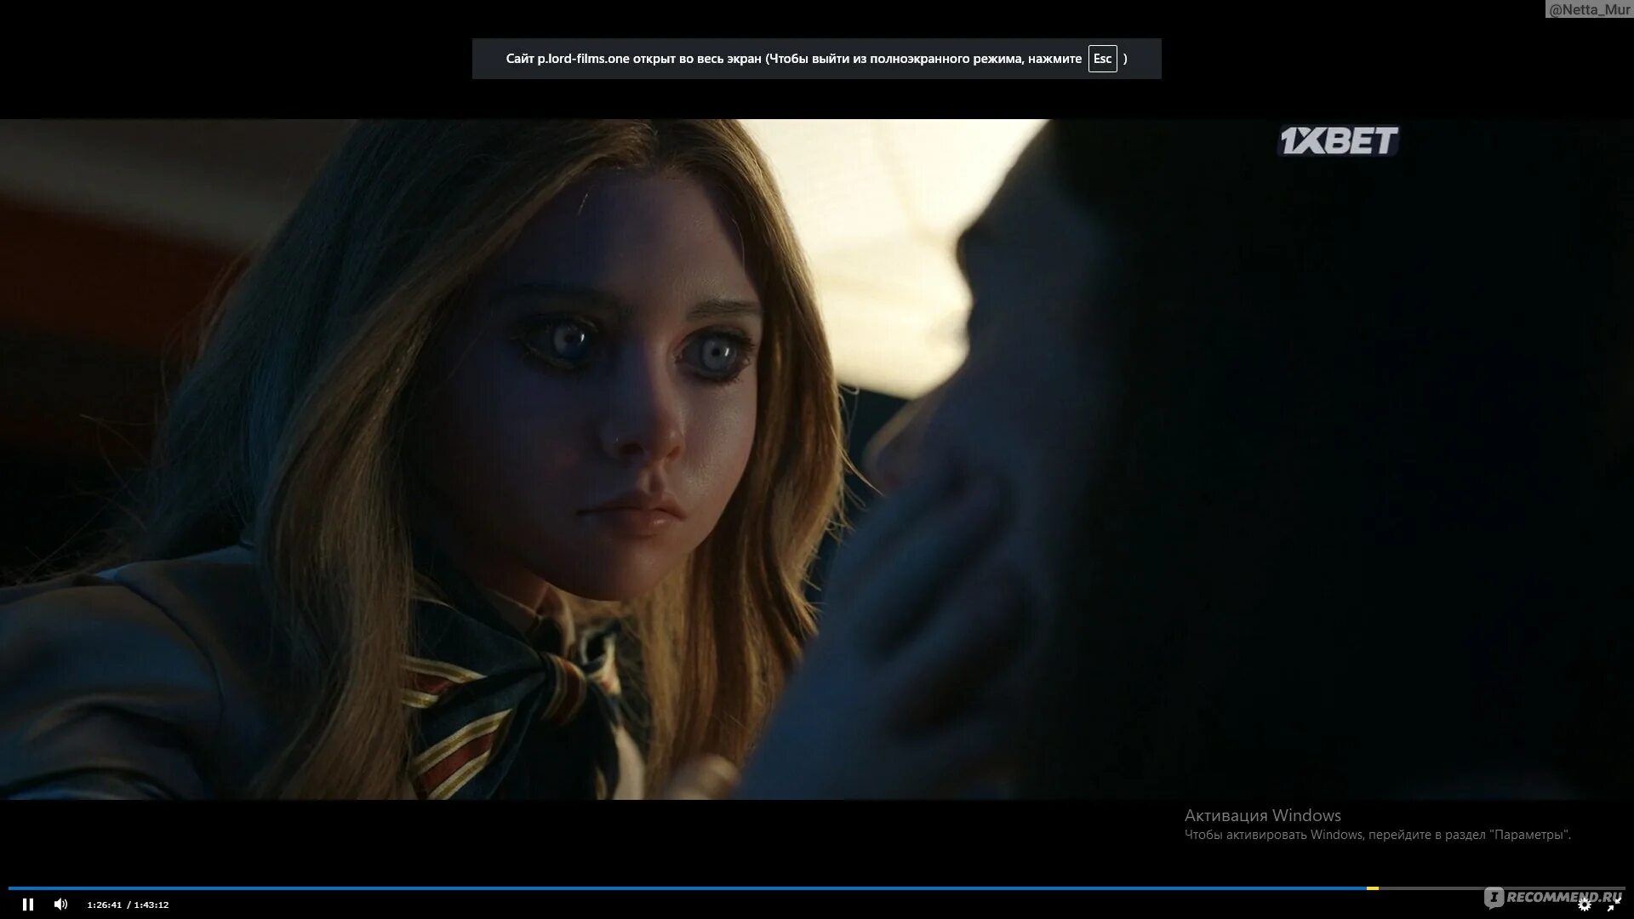
Task: Exit fullscreen using the player's corner icon
Action: (1613, 905)
